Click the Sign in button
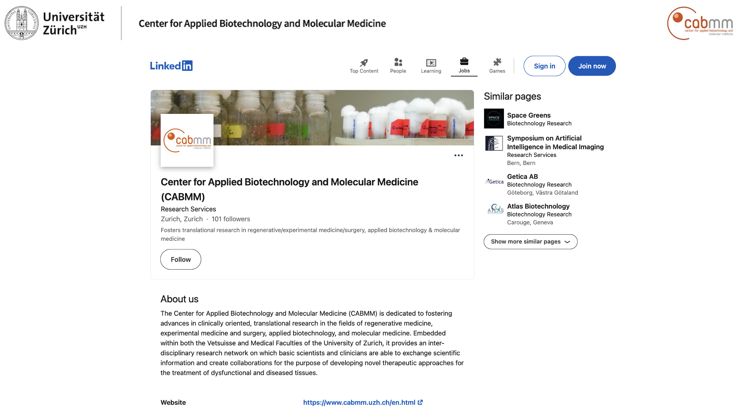 point(544,66)
